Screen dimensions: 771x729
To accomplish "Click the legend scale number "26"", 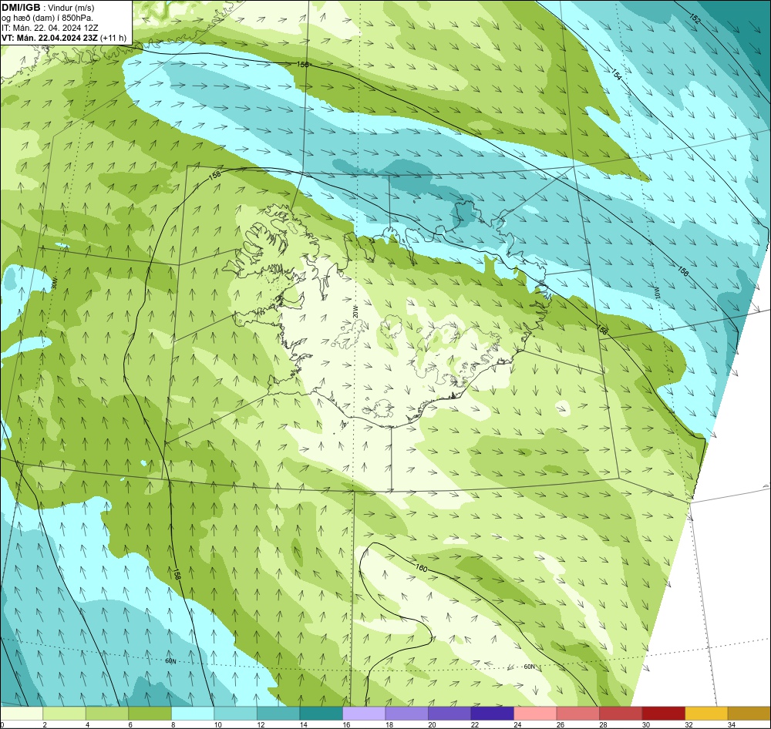I will [560, 724].
